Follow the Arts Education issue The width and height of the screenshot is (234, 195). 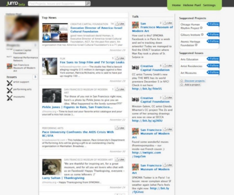[x=213, y=59]
